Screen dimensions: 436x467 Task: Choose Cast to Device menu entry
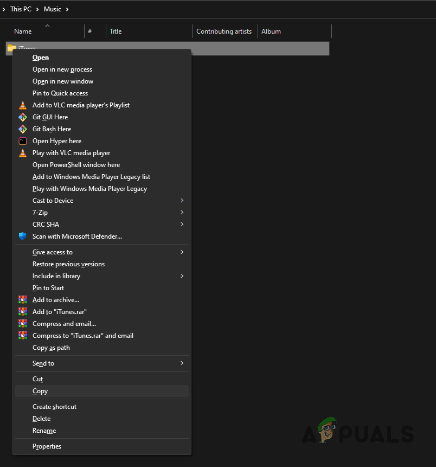102,201
